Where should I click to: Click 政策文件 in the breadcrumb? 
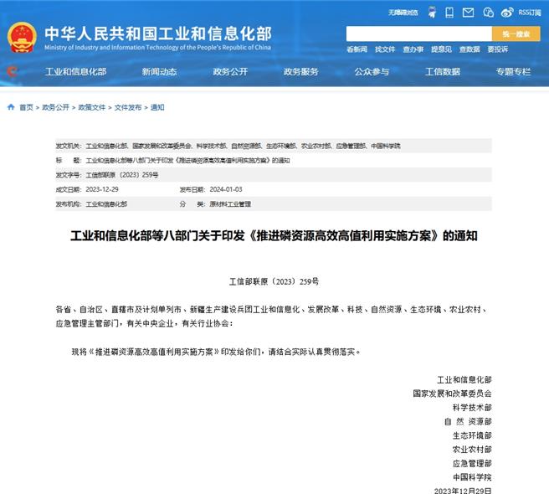(92, 108)
